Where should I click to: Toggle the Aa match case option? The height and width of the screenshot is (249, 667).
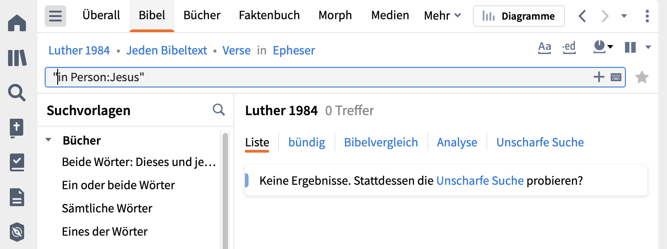point(545,47)
